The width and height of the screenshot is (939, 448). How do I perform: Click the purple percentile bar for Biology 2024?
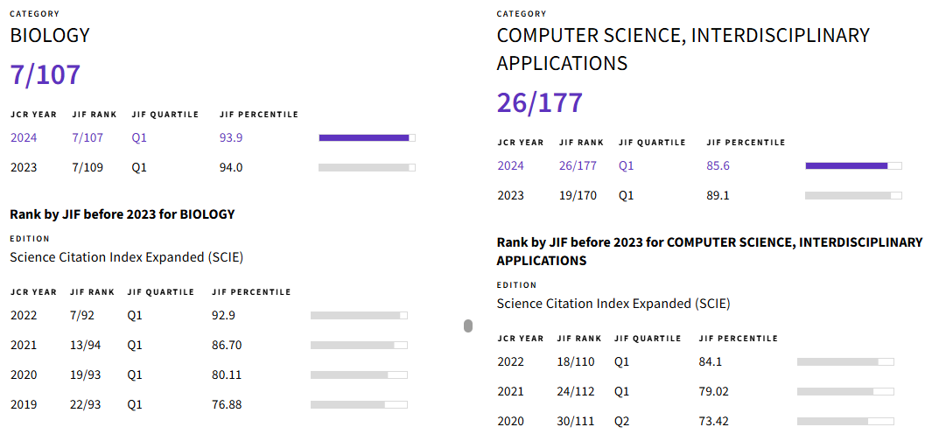[x=366, y=137]
